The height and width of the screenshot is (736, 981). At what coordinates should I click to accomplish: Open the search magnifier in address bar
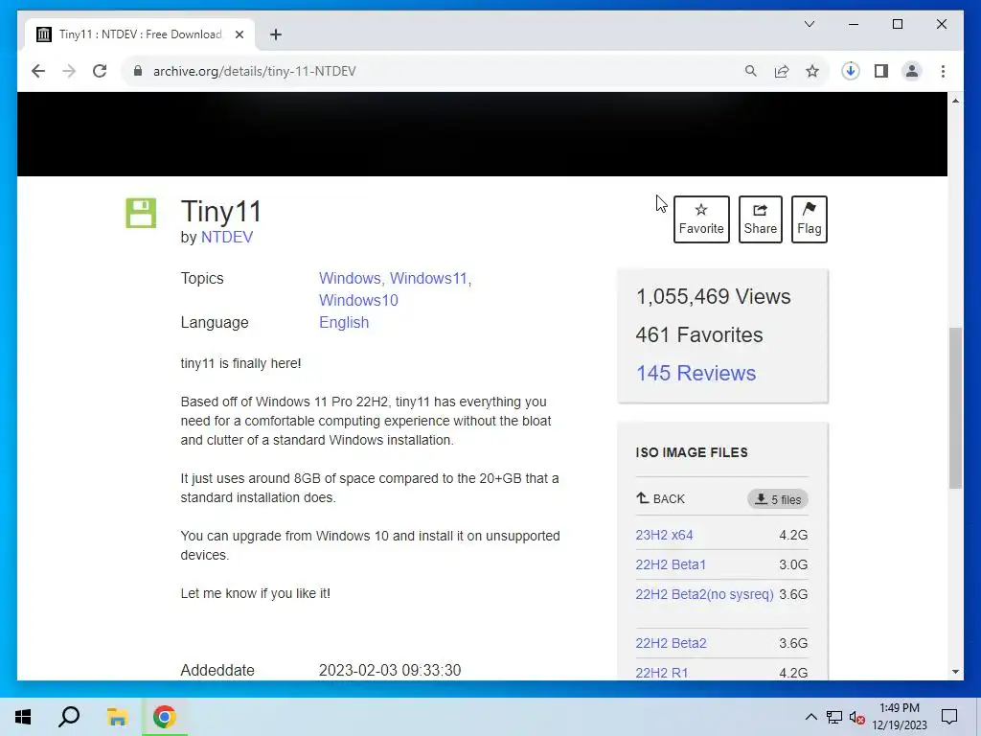coord(751,71)
